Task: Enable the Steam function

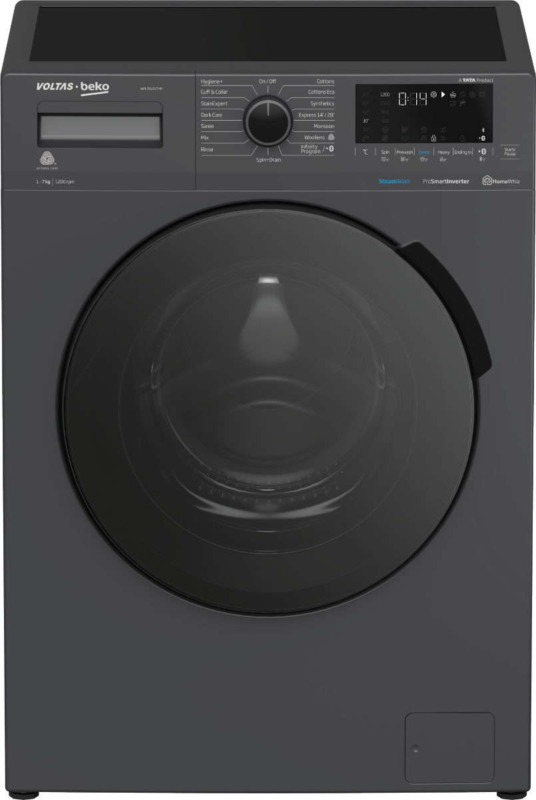Action: pos(423,155)
